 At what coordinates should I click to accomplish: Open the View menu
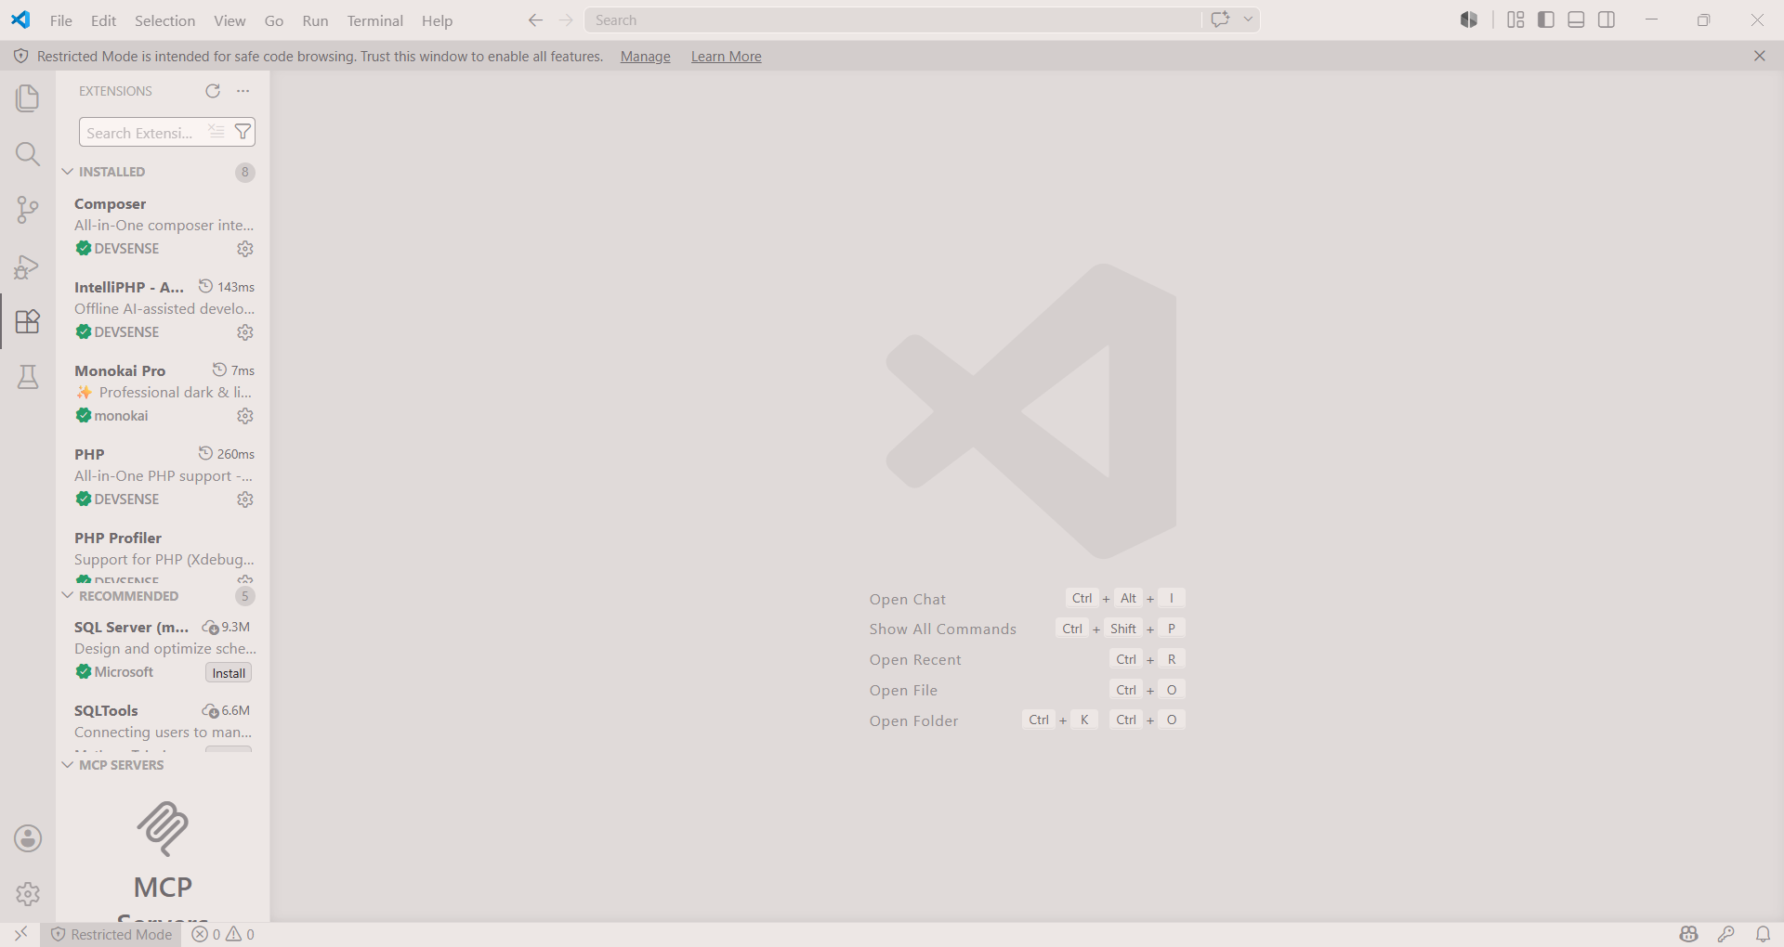[x=230, y=20]
